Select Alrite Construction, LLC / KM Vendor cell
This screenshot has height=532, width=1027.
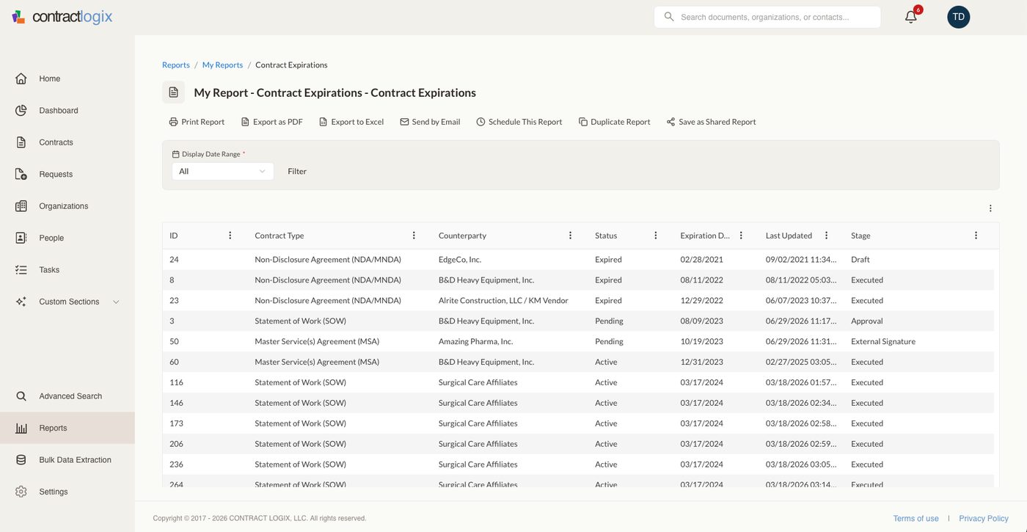503,301
